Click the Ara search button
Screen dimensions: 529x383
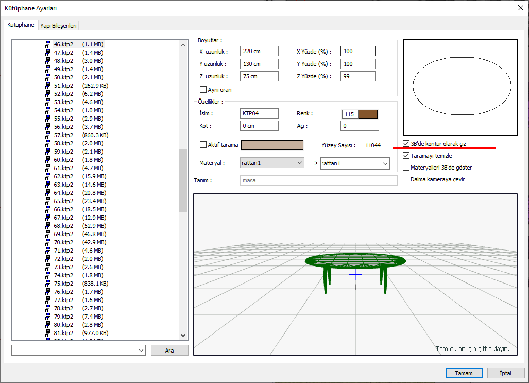pos(169,351)
